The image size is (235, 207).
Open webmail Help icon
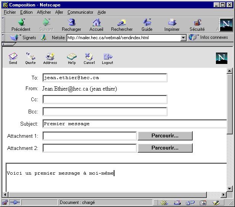point(72,56)
